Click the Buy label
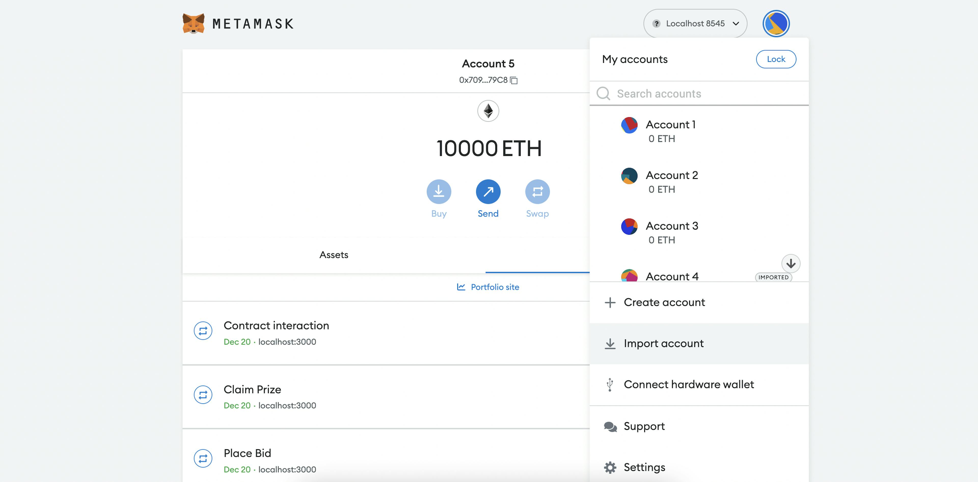Viewport: 978px width, 482px height. click(439, 214)
